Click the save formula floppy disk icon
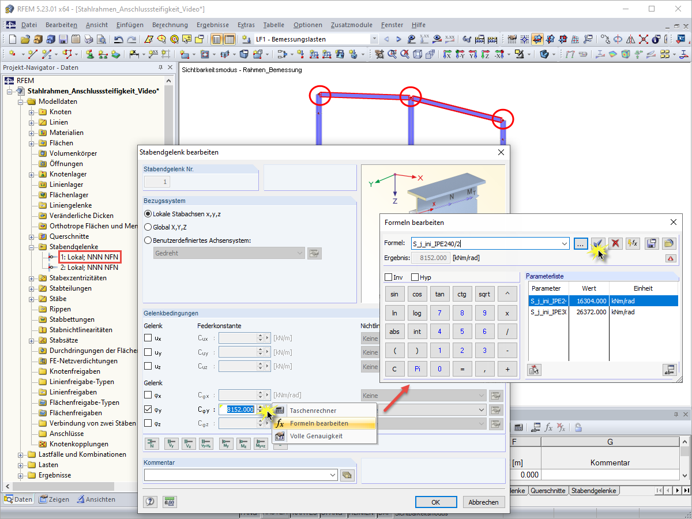Screen dimensions: 692x519 point(651,243)
